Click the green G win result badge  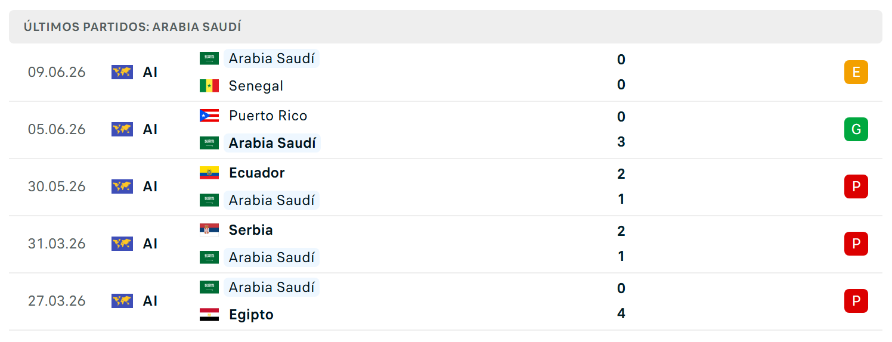pos(856,129)
